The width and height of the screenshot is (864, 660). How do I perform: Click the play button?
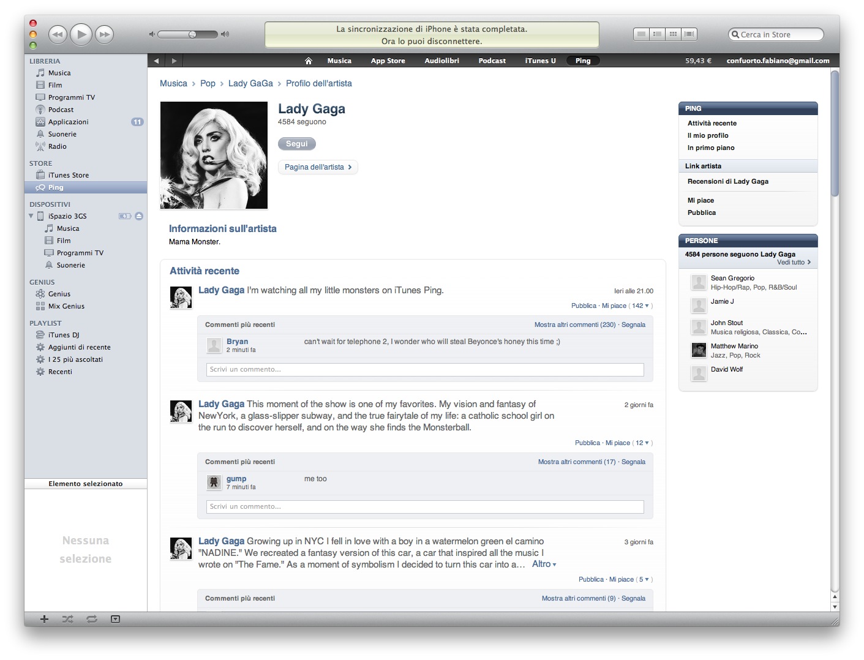coord(81,34)
